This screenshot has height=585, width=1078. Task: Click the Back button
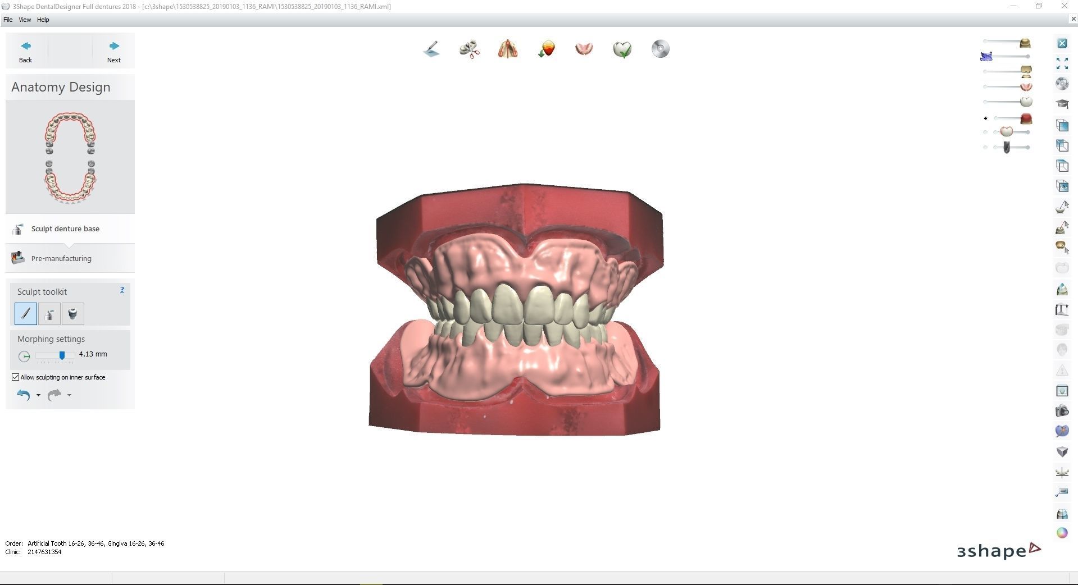[x=25, y=52]
